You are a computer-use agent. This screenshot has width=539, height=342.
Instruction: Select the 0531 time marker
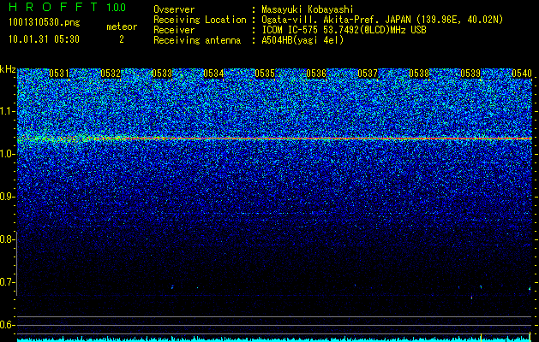click(59, 74)
